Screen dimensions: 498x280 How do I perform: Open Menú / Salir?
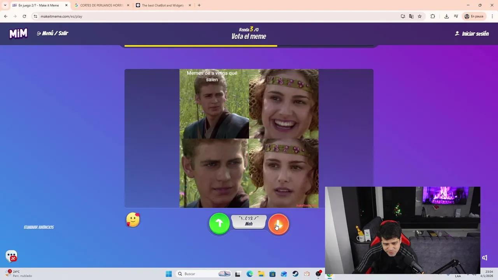point(53,33)
